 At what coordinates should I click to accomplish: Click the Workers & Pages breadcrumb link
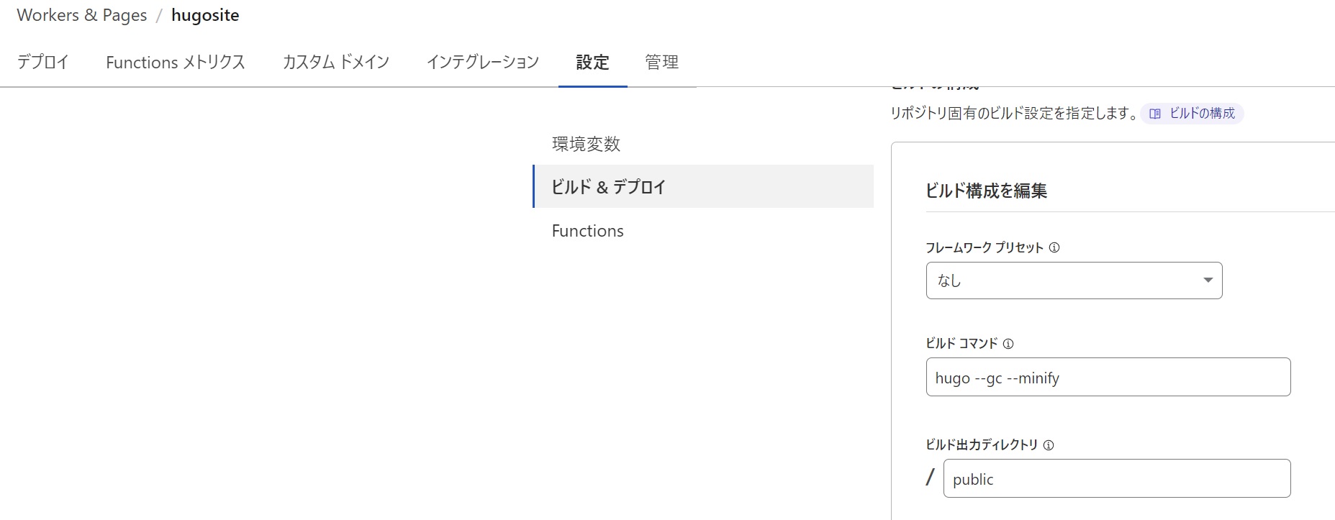pos(81,15)
